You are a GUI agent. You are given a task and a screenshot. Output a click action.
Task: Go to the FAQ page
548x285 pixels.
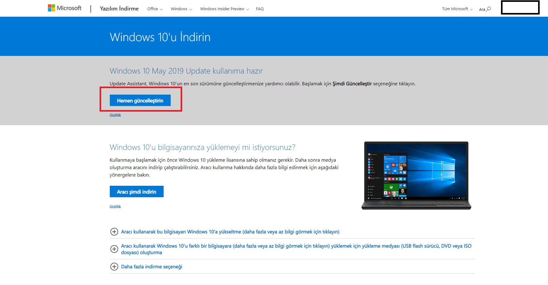(260, 9)
